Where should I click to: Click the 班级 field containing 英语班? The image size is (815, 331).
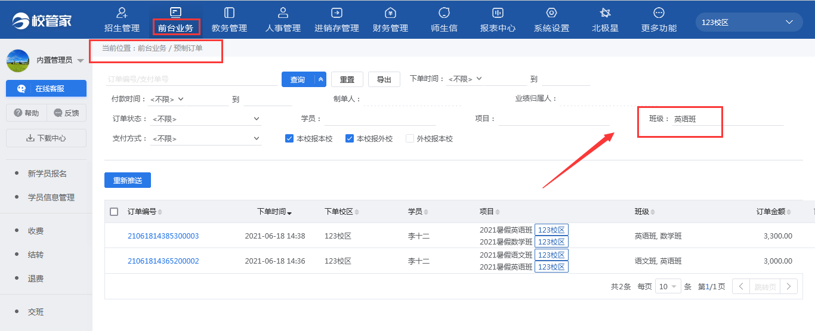coord(727,119)
